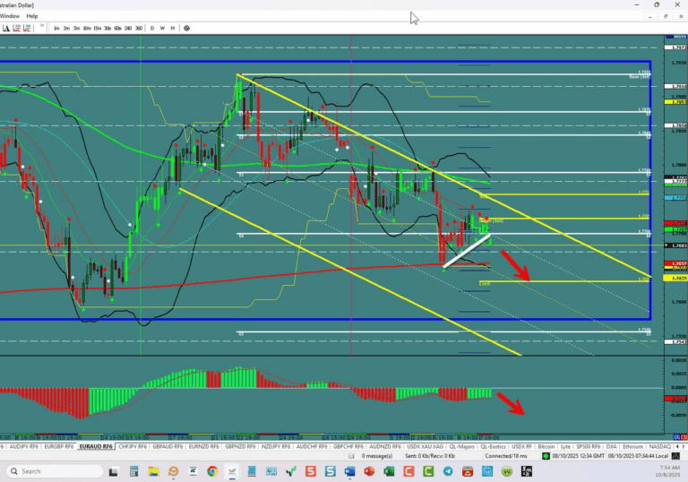This screenshot has height=482, width=688.
Task: Switch chart to 60m timeframe
Action: (117, 28)
